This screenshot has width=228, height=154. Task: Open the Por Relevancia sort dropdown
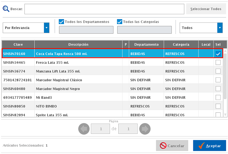(46, 28)
